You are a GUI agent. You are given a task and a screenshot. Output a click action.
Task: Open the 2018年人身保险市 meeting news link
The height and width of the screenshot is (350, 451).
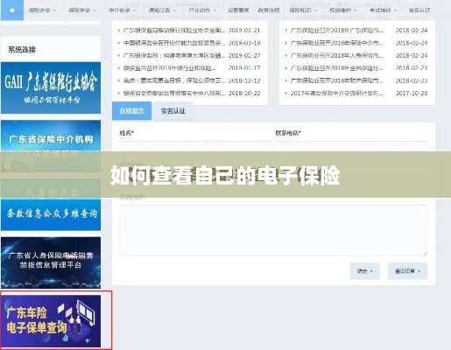coord(337,55)
